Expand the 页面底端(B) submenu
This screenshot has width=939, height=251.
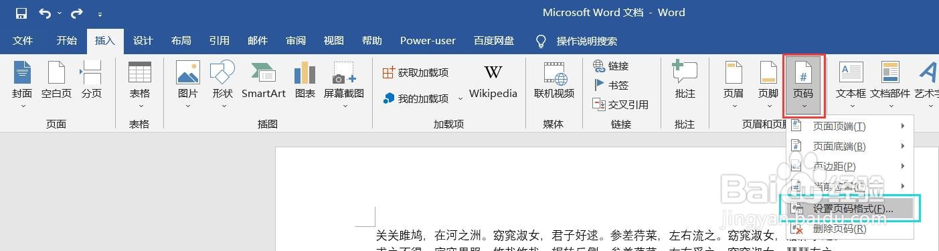pyautogui.click(x=850, y=147)
